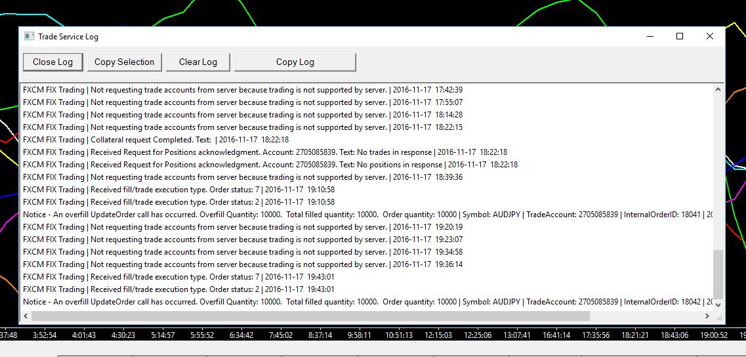Click chart time label 12:25:06
Image resolution: width=746 pixels, height=357 pixels.
click(478, 335)
